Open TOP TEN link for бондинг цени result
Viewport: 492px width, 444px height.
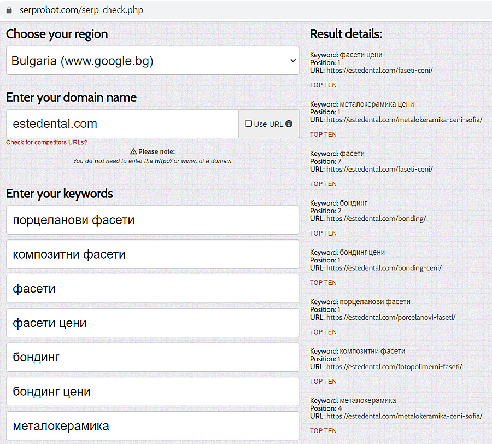(x=323, y=282)
